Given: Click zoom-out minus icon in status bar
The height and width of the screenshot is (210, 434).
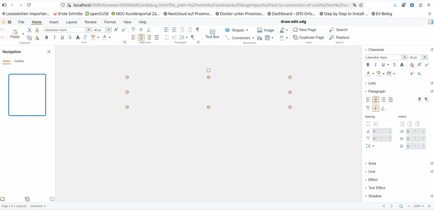Looking at the screenshot, I should (409, 206).
